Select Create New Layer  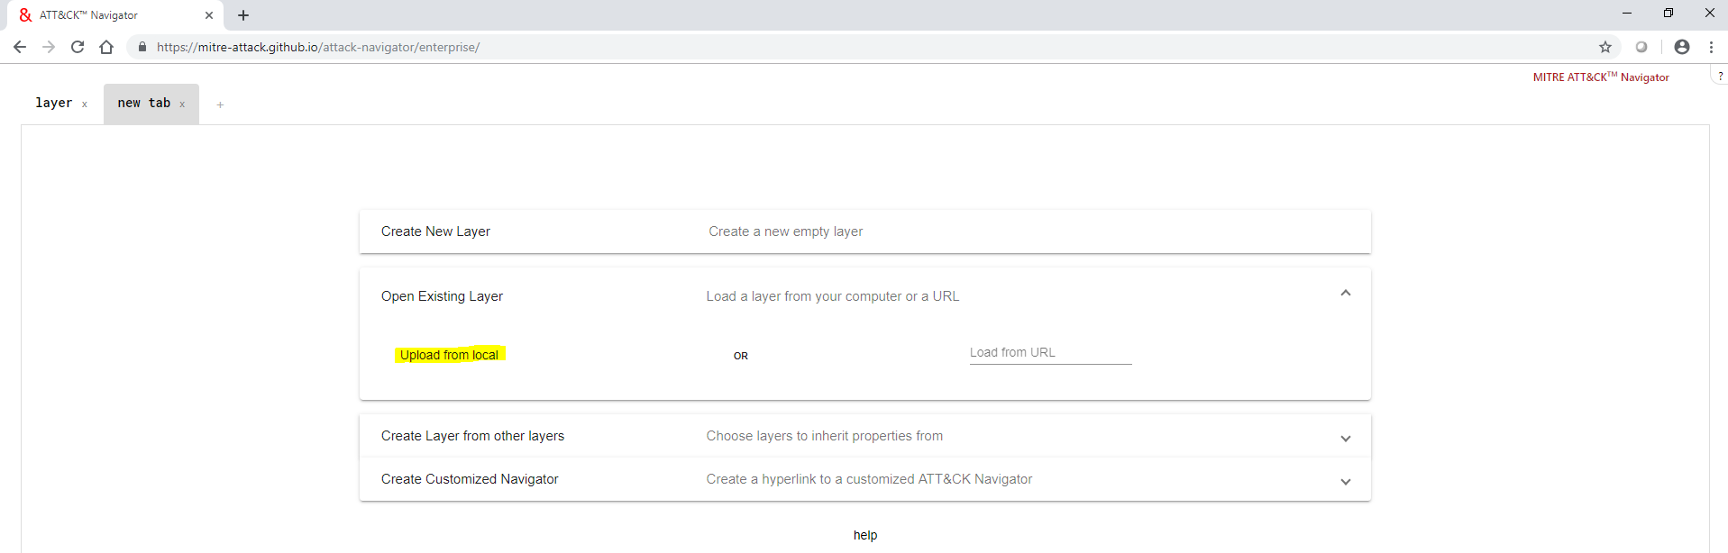tap(435, 231)
